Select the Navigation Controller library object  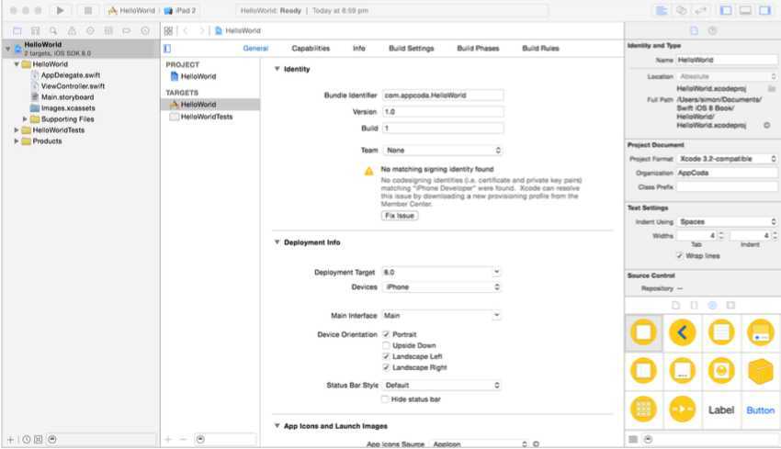click(683, 332)
